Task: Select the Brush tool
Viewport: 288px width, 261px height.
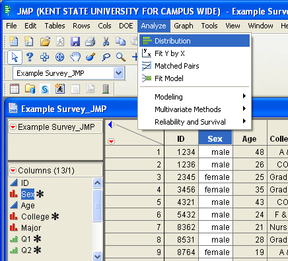Action: [x=90, y=57]
